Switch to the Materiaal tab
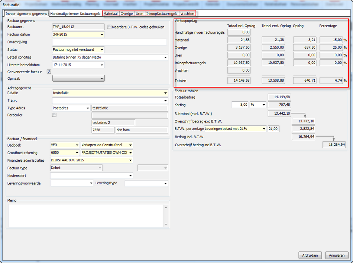This screenshot has width=353, height=263. click(x=110, y=14)
